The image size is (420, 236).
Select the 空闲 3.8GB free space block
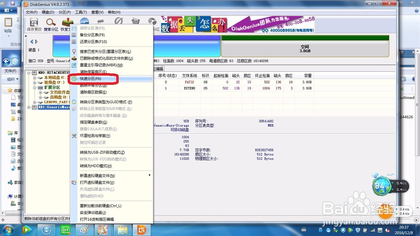(305, 46)
